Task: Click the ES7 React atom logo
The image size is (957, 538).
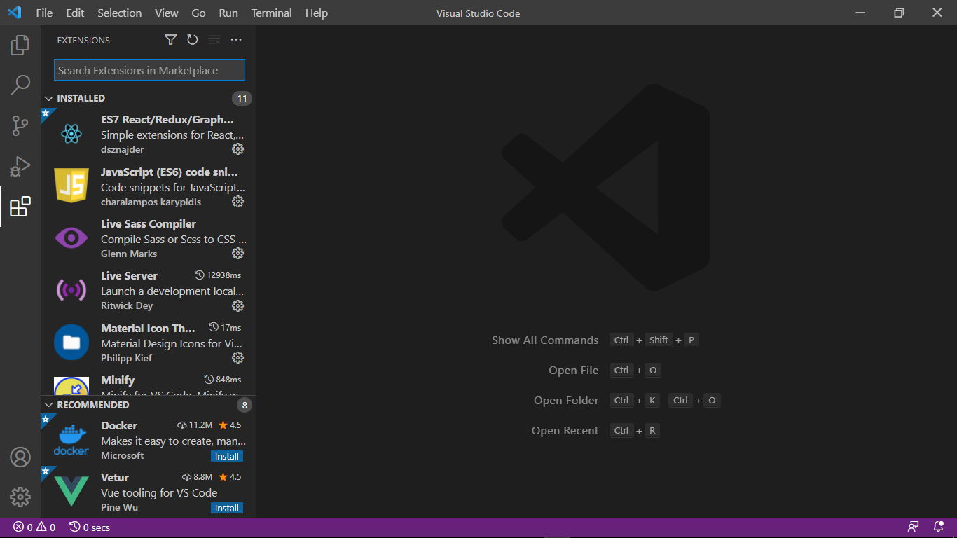Action: pyautogui.click(x=71, y=134)
